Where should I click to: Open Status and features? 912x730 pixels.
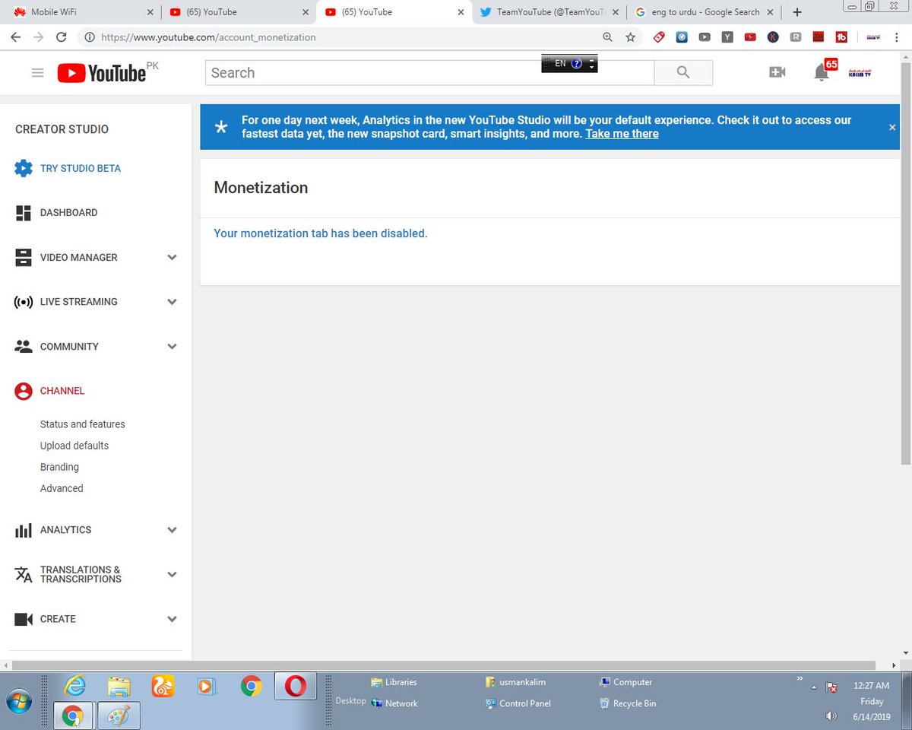click(x=82, y=424)
